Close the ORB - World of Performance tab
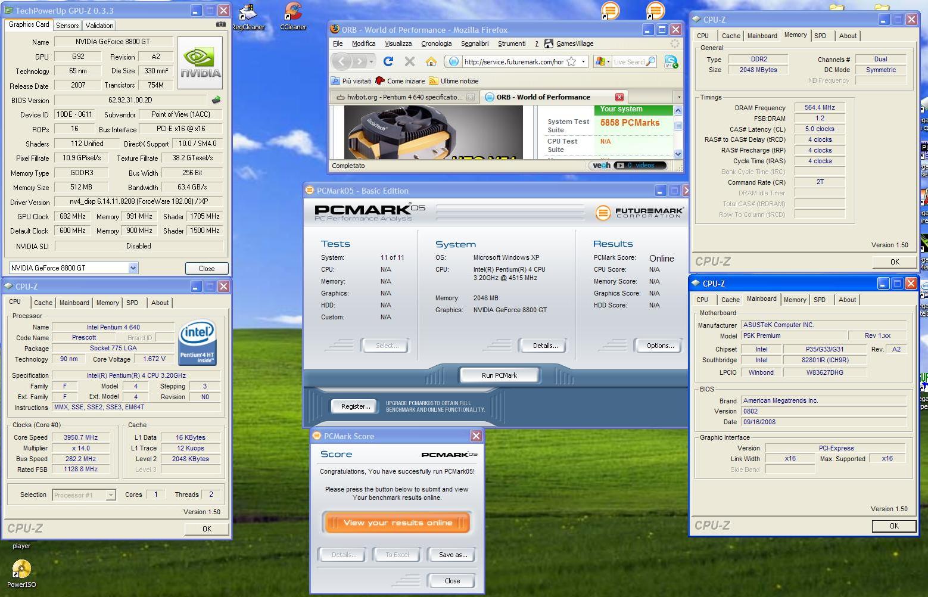 pos(619,97)
